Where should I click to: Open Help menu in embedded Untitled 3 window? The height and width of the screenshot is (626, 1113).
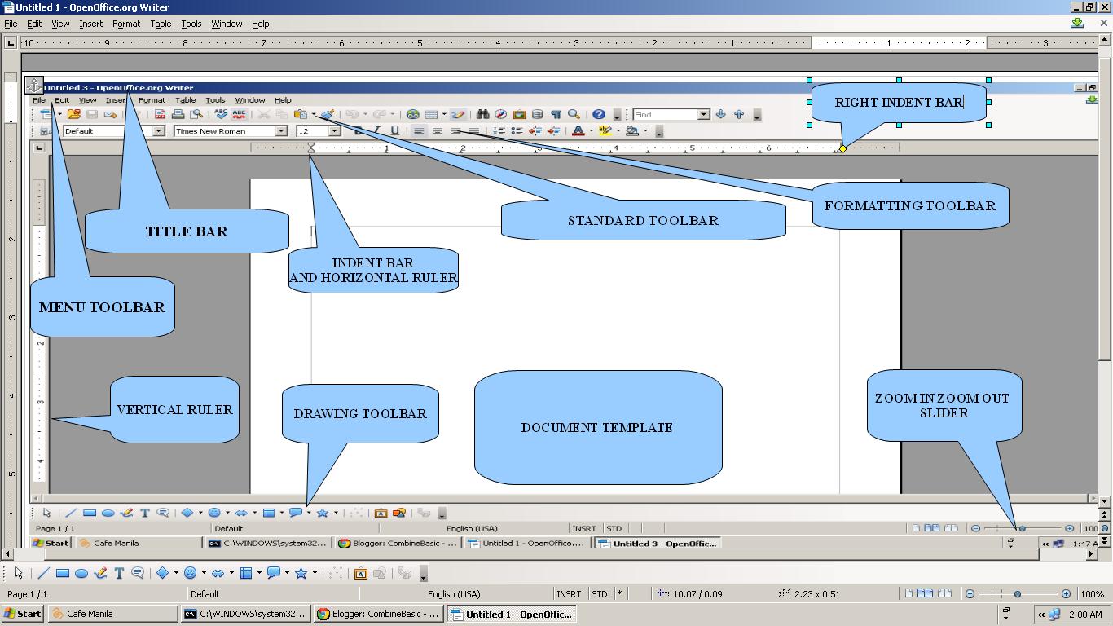pyautogui.click(x=283, y=100)
